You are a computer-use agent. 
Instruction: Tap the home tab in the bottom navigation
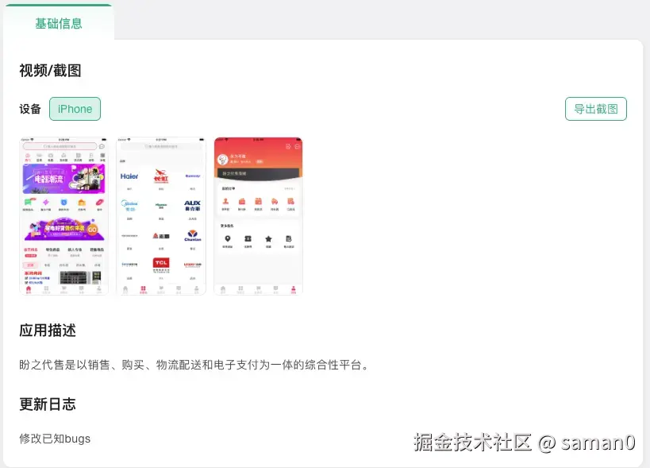(28, 288)
